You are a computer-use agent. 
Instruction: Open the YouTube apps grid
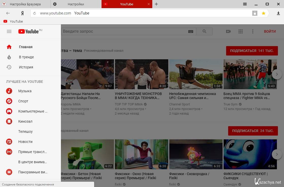241,31
